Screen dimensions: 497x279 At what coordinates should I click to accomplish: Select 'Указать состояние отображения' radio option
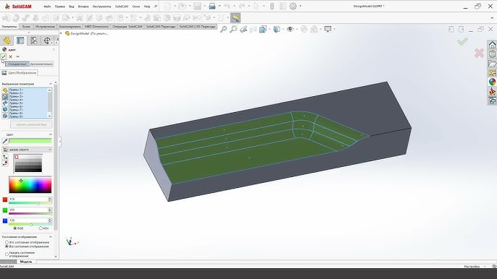(7, 254)
